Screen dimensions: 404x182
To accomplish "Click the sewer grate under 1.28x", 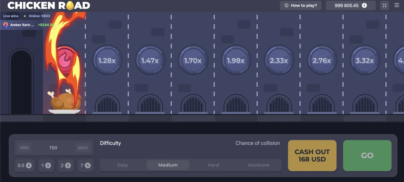I will [x=107, y=104].
